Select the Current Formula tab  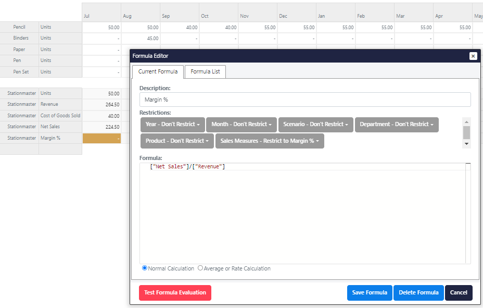158,72
